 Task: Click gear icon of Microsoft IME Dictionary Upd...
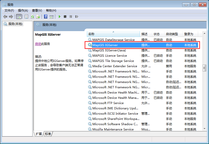90,108
